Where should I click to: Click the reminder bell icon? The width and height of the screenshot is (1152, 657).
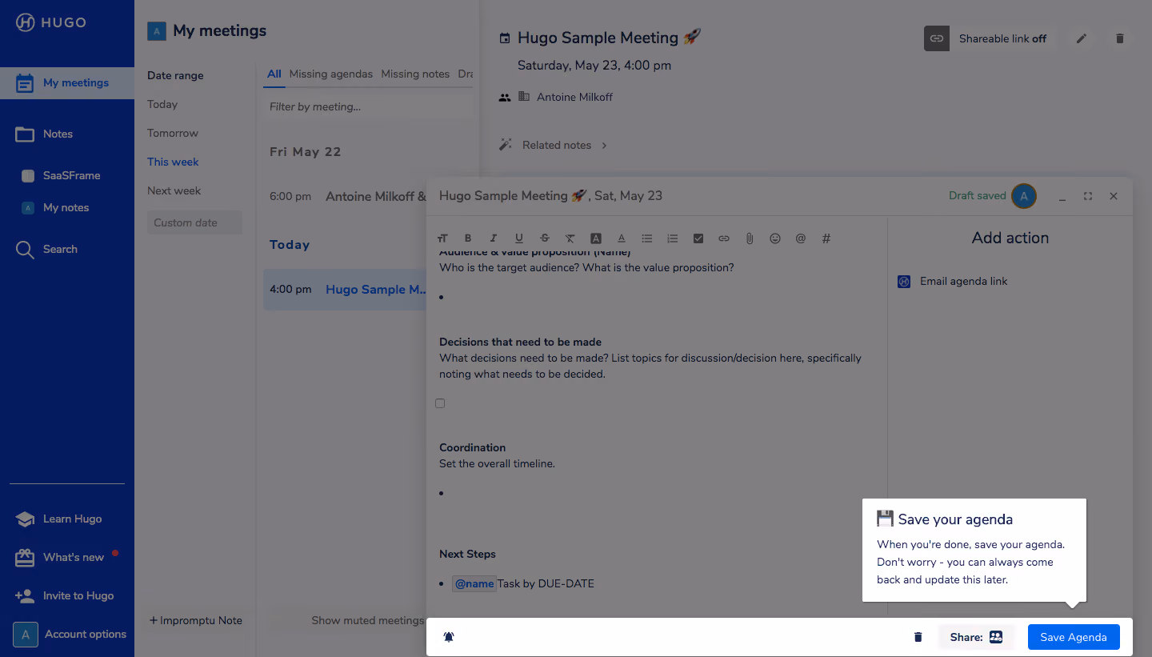coord(449,637)
